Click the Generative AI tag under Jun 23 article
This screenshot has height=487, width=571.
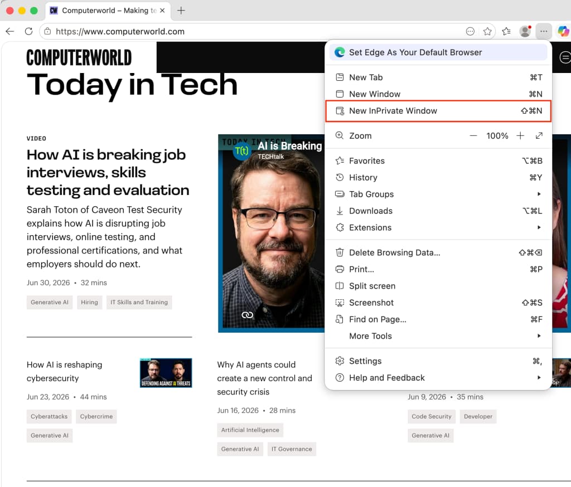[50, 435]
